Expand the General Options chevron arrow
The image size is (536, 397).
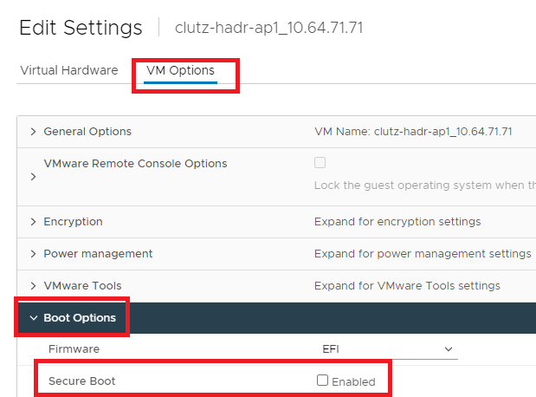pos(33,132)
